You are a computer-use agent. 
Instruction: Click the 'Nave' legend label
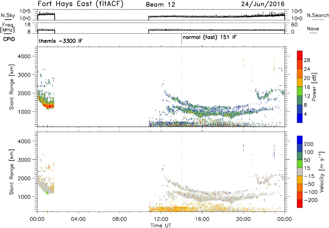click(313, 28)
